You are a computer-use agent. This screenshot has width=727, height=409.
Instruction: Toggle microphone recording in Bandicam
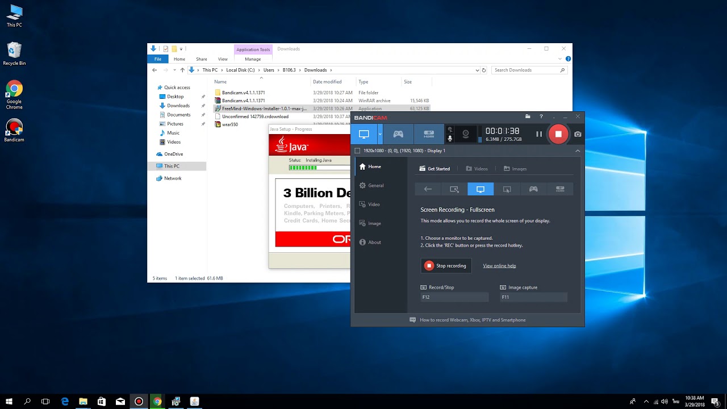[x=450, y=138]
